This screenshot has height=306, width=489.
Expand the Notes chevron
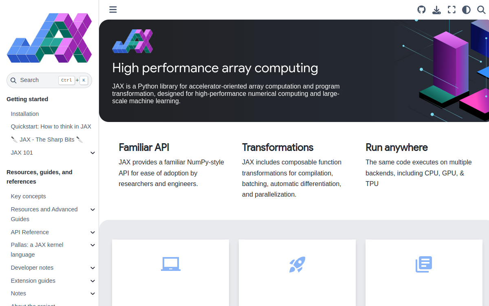pos(93,294)
